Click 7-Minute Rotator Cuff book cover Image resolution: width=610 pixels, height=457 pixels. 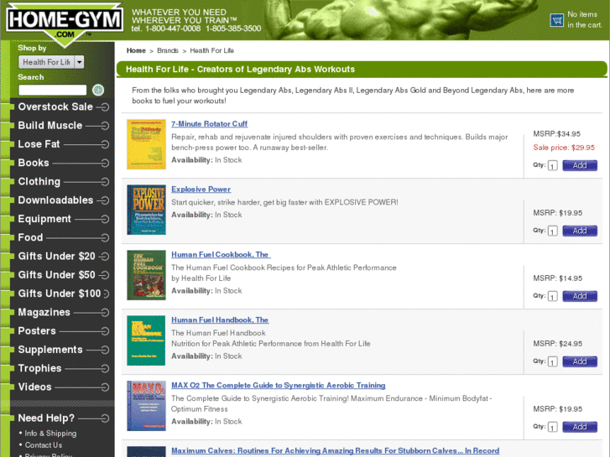146,144
